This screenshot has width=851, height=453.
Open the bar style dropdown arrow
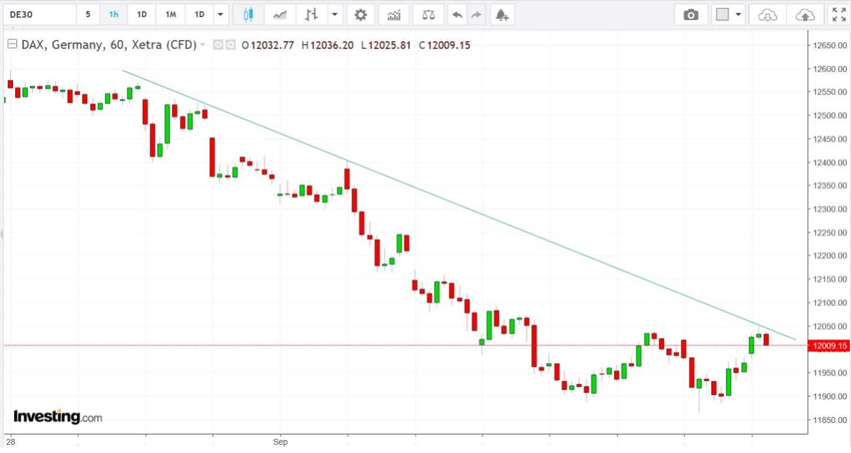(x=334, y=14)
